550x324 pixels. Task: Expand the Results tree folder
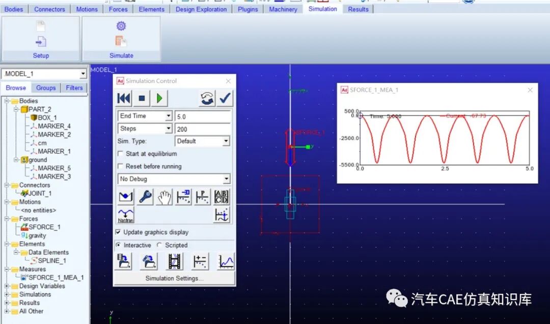7,303
